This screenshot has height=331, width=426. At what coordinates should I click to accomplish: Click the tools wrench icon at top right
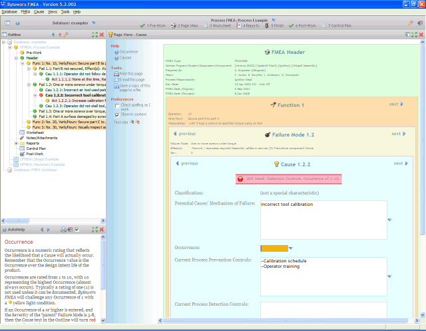tap(410, 23)
